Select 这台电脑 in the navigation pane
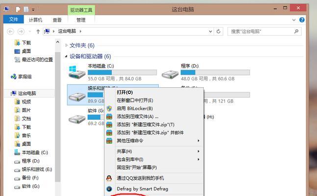317x196 pixels. click(x=27, y=93)
